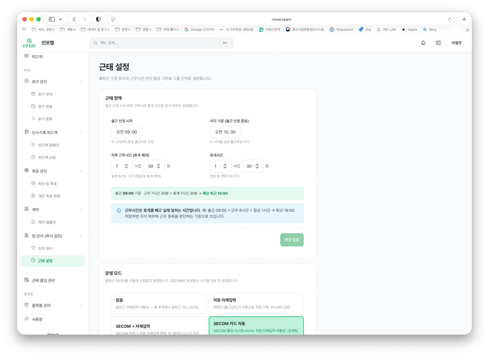Collapse the 인사기록·피드백 section chevron
489x357 pixels.
point(81,133)
